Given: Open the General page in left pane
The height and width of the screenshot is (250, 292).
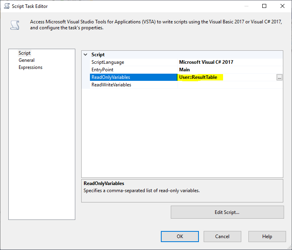Looking at the screenshot, I should [27, 60].
